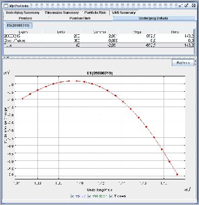Click the Refresh button
This screenshot has width=199, height=205.
(183, 63)
